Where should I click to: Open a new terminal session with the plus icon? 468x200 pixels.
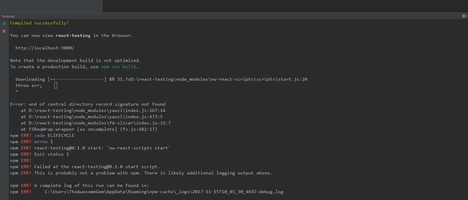tap(4, 24)
